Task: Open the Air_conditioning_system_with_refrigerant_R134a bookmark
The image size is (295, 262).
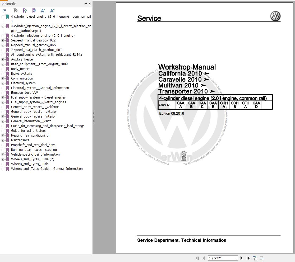Action: 46,54
